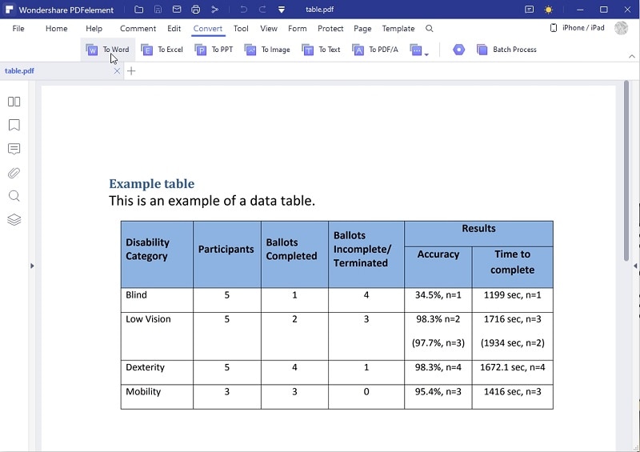
Task: Open the bookmarks panel icon
Action: tap(14, 125)
